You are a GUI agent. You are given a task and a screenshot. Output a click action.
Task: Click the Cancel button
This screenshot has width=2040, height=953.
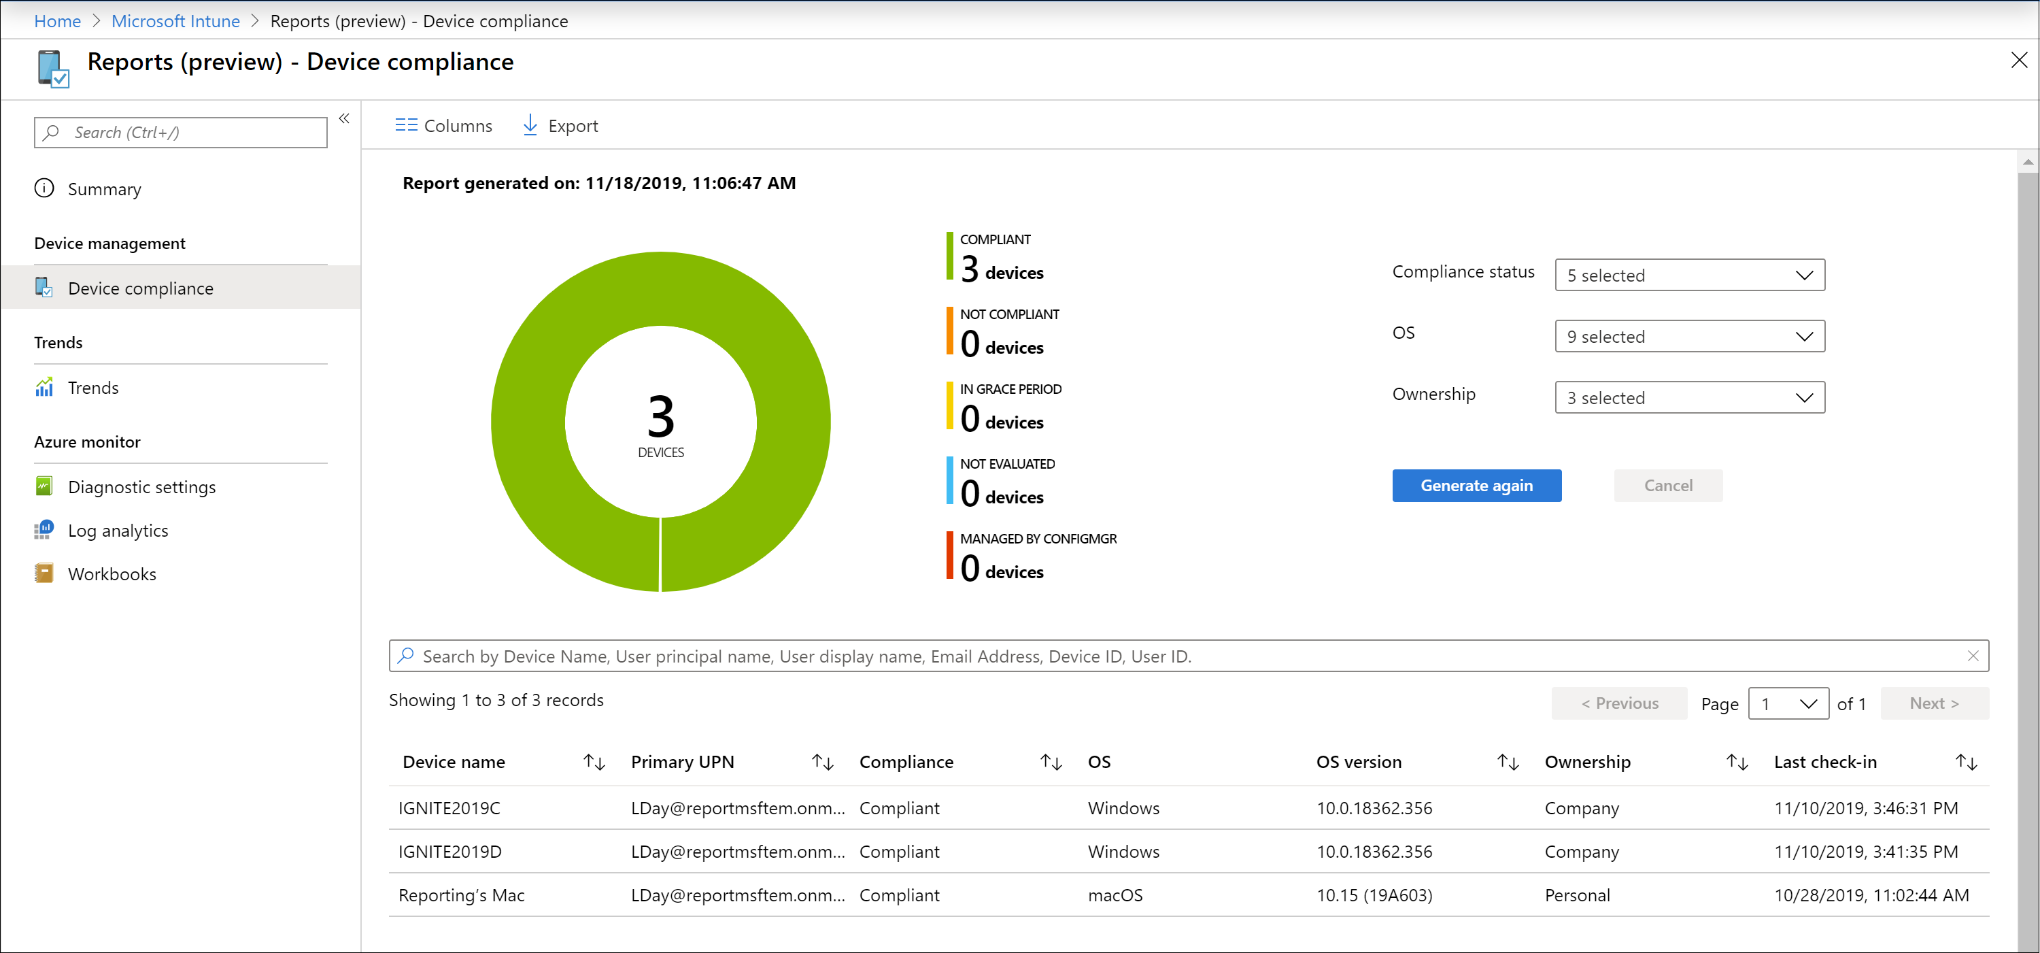tap(1667, 484)
